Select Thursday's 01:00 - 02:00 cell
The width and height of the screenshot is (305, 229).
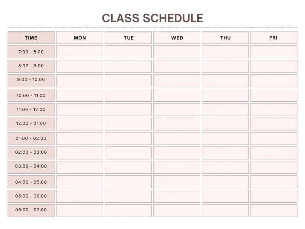(225, 138)
